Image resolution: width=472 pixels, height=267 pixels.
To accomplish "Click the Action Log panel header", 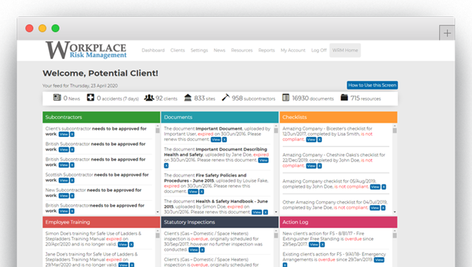I will (x=338, y=222).
